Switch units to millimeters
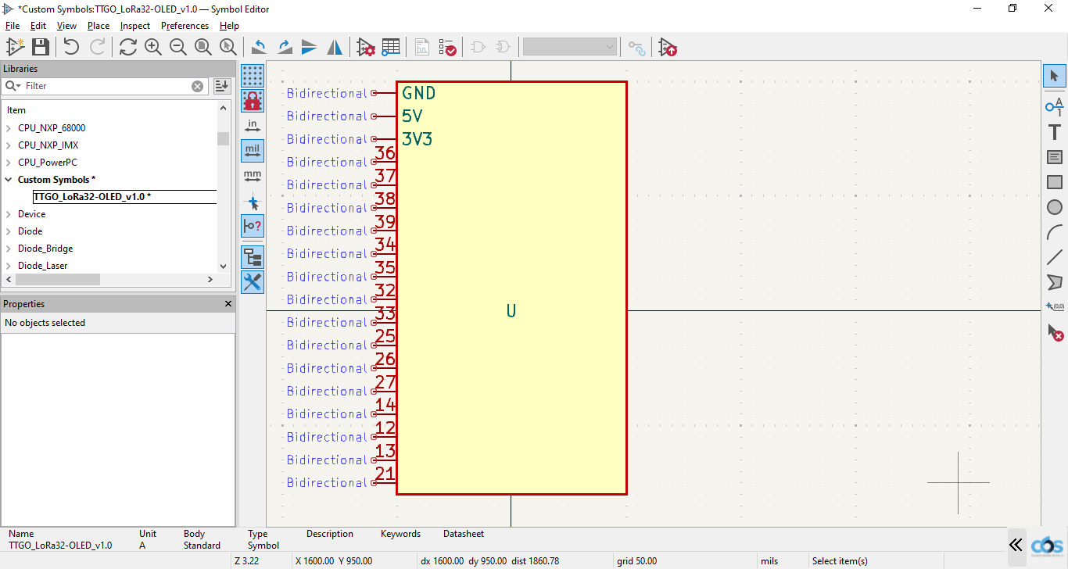Viewport: 1068px width, 569px height. (x=253, y=176)
